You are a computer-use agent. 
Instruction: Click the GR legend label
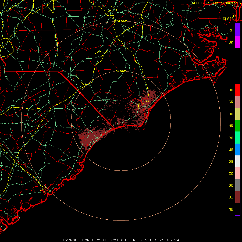pyautogui.click(x=231, y=102)
